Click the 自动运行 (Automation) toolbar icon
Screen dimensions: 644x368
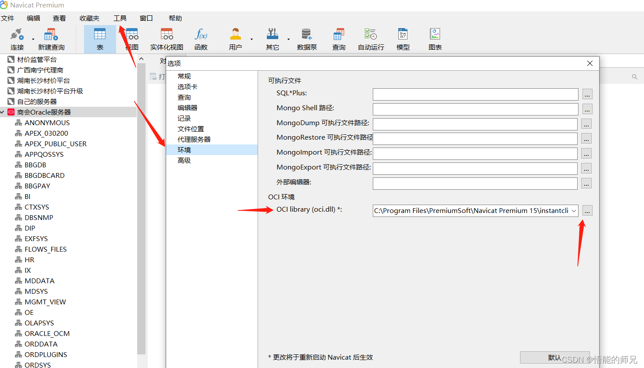click(x=371, y=39)
